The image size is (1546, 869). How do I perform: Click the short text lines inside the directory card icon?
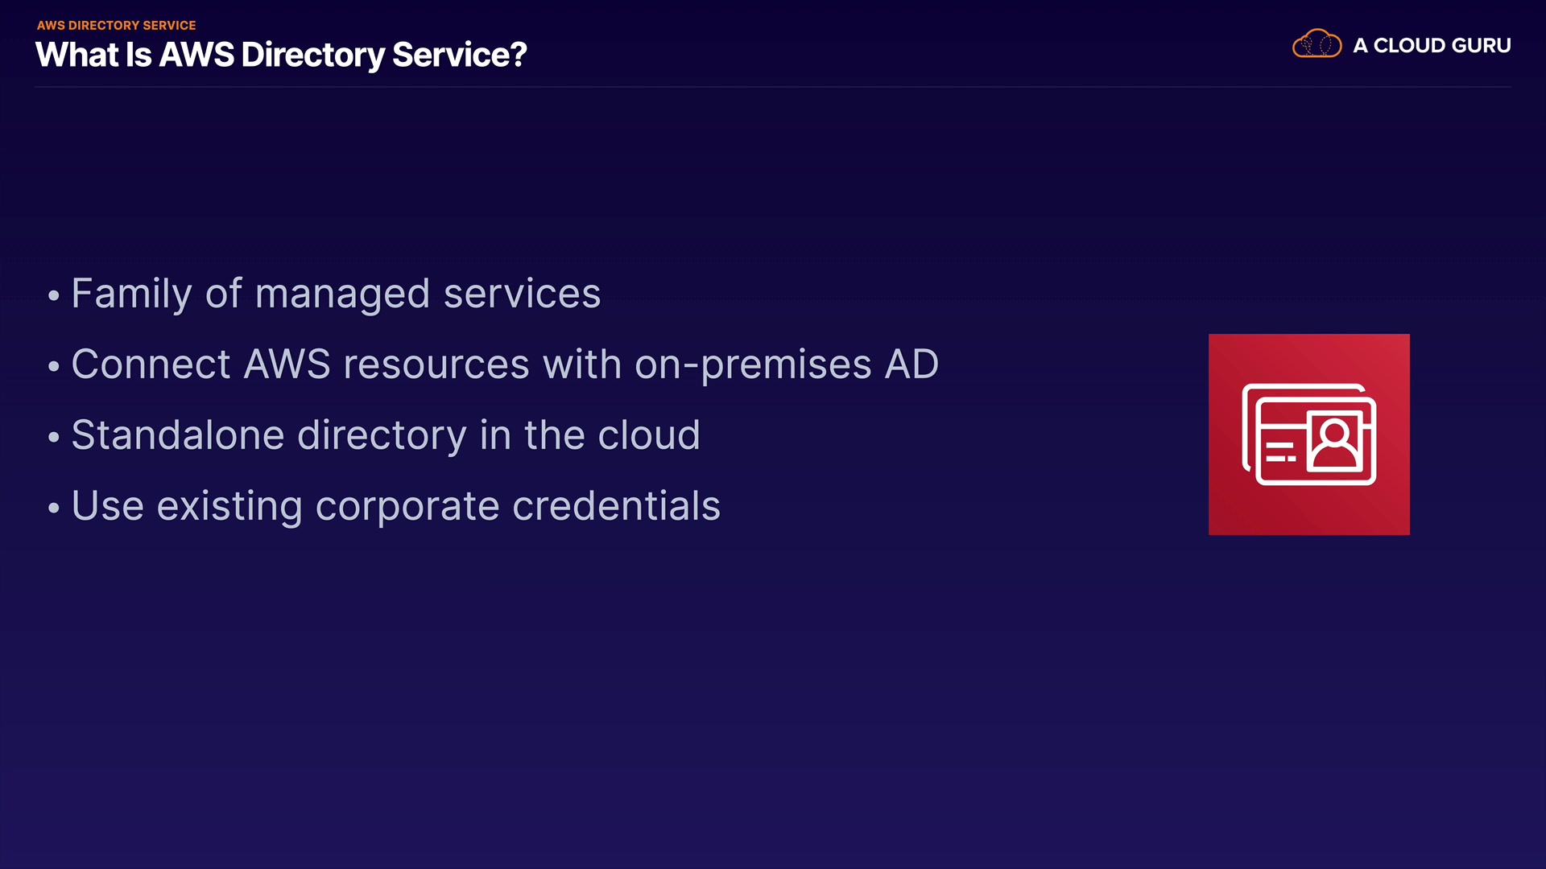pos(1279,451)
